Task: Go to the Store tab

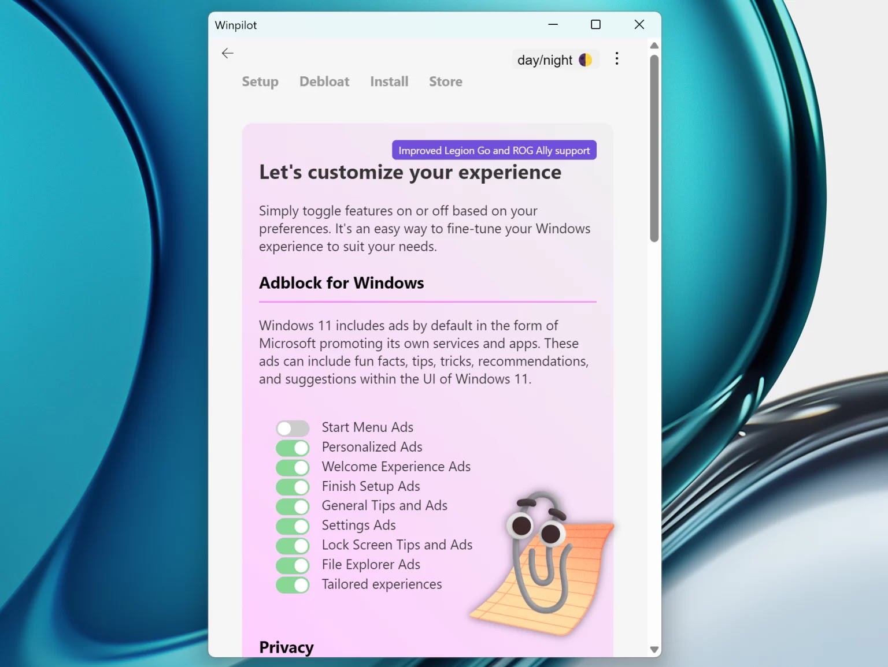Action: point(446,81)
